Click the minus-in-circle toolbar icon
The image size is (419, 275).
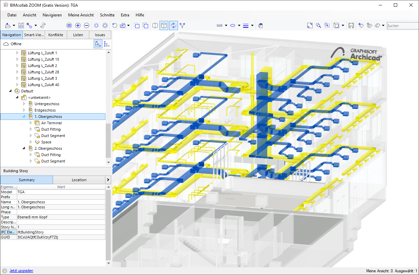87,25
